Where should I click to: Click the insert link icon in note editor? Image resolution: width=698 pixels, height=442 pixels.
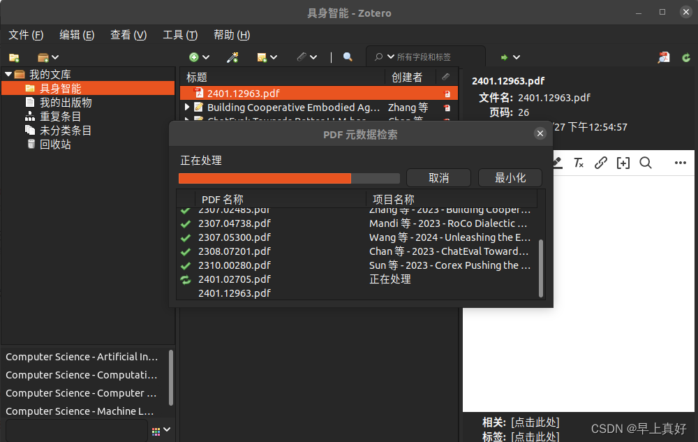click(x=600, y=163)
